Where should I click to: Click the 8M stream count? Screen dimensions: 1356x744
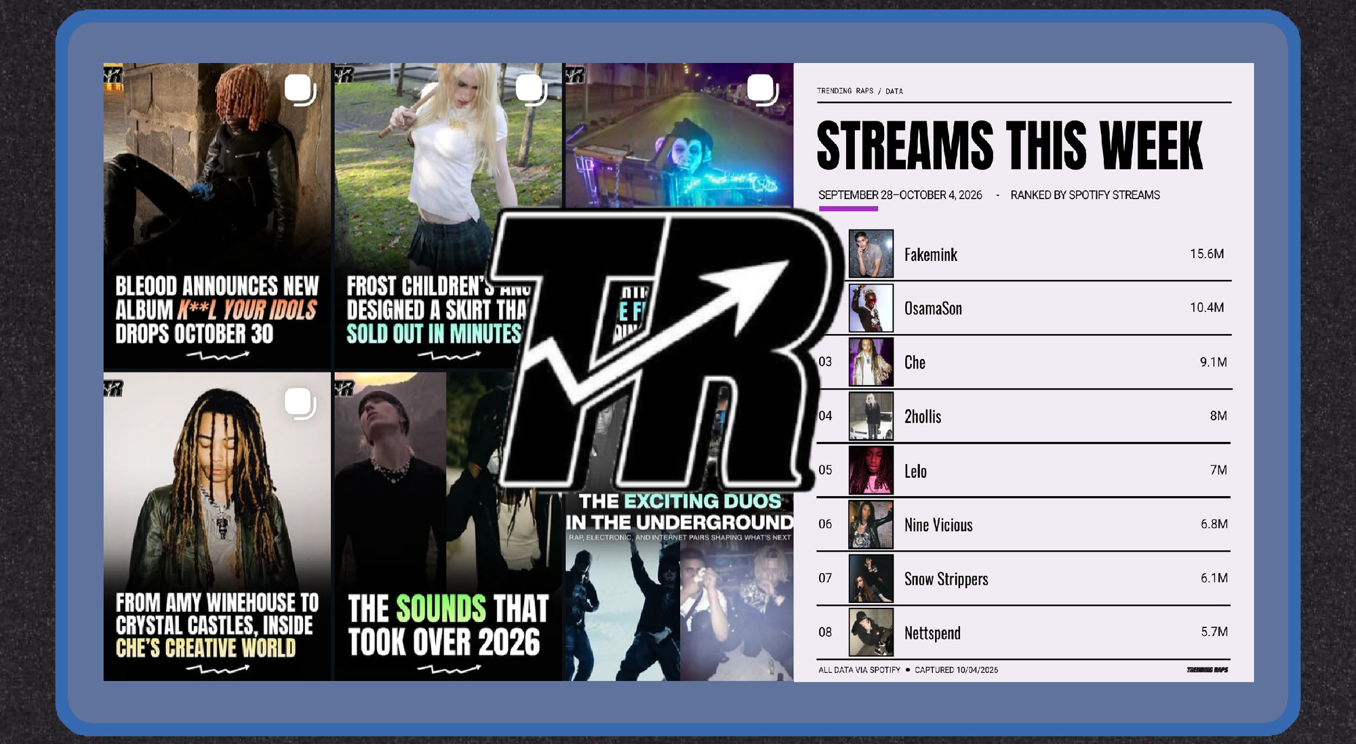point(1218,416)
